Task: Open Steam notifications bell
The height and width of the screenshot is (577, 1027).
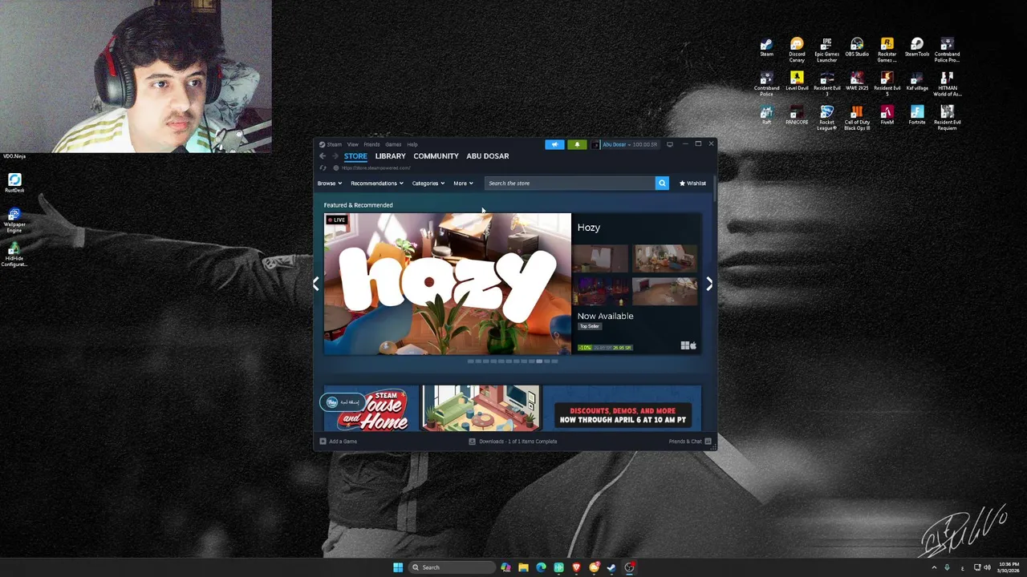Action: coord(577,144)
